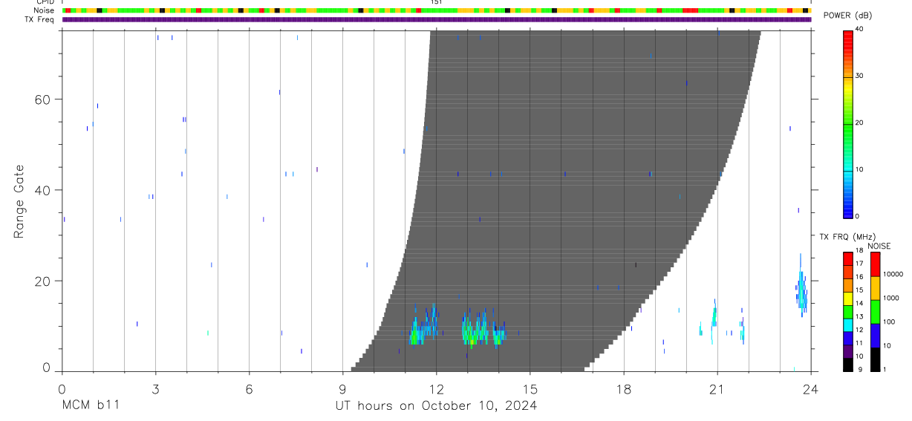The image size is (912, 421).
Task: Click the 9 tick label on the UT hours axis
Action: [x=342, y=389]
